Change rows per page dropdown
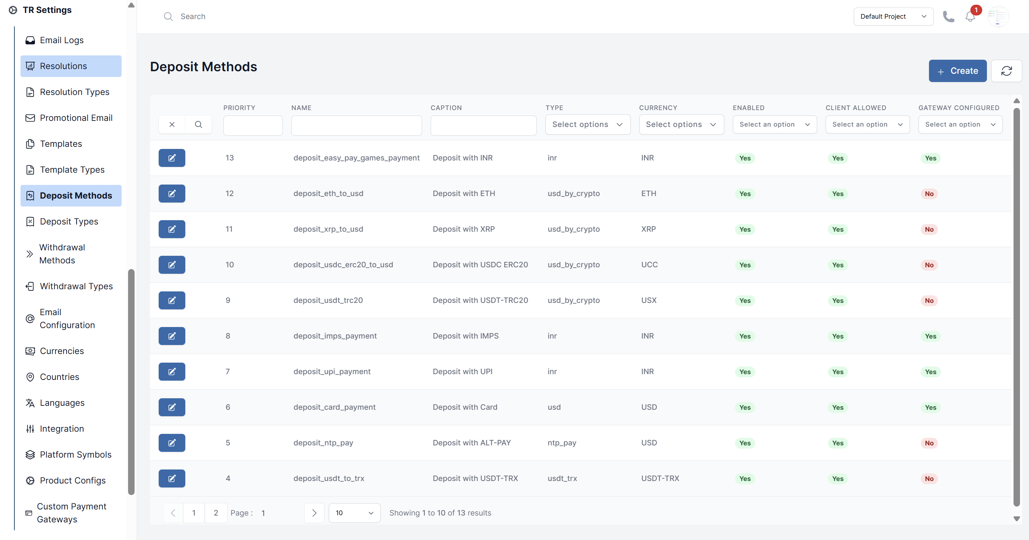 click(354, 513)
